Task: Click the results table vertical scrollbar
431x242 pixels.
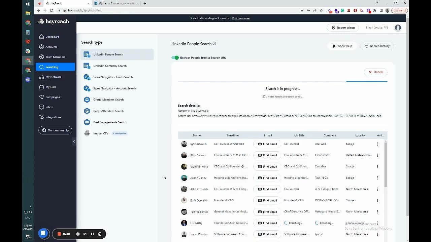Action: 386,165
